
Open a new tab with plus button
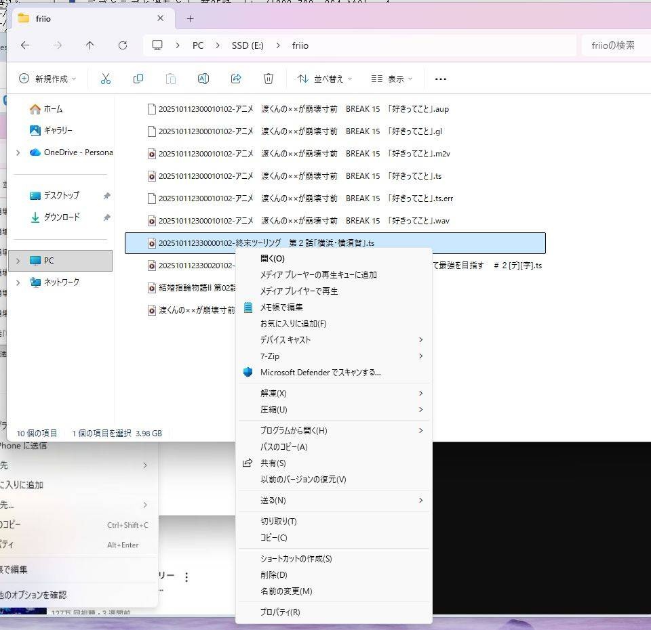point(190,18)
